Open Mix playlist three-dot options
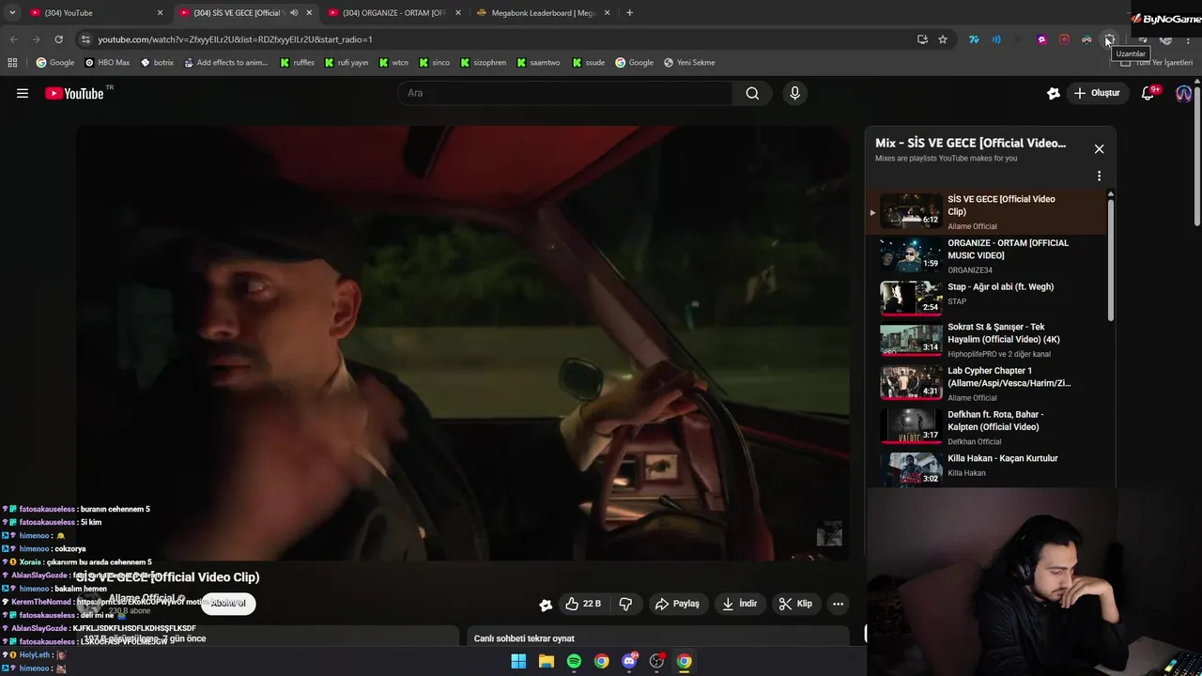 [x=1099, y=176]
